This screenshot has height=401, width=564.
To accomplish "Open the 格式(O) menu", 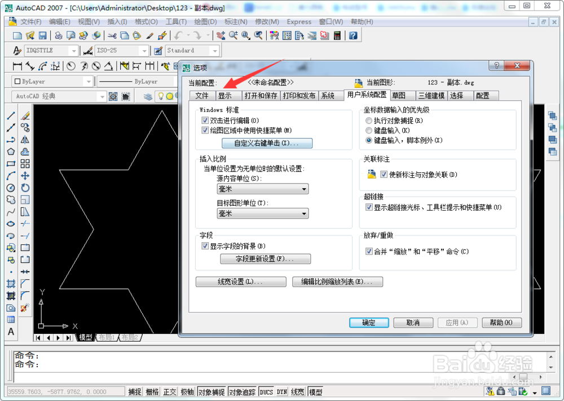I will [146, 22].
